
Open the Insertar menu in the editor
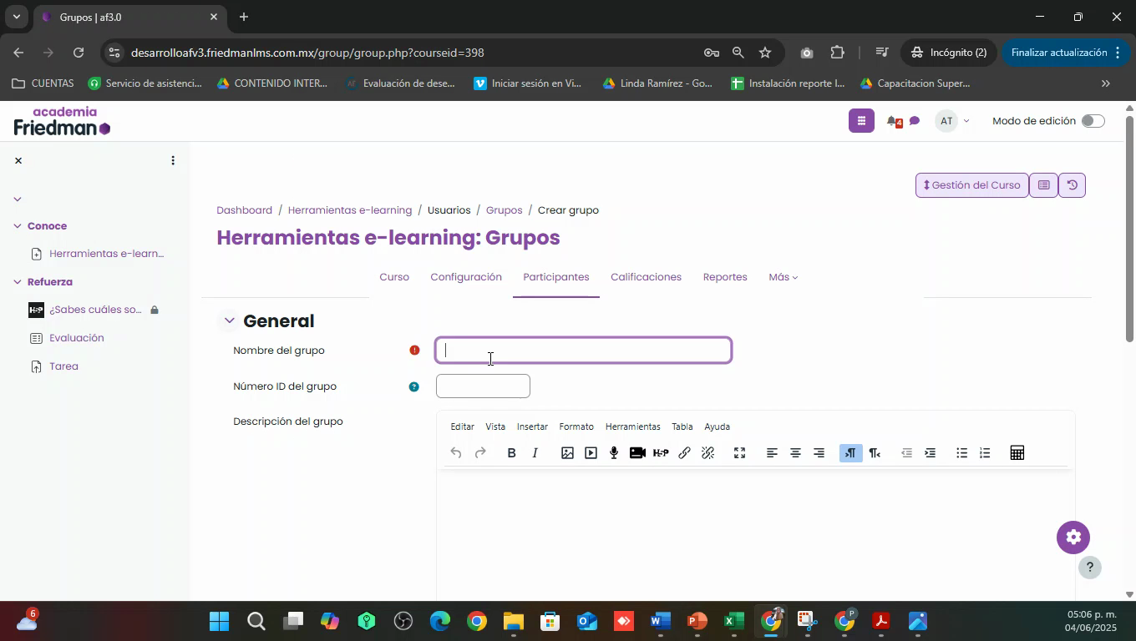[532, 426]
